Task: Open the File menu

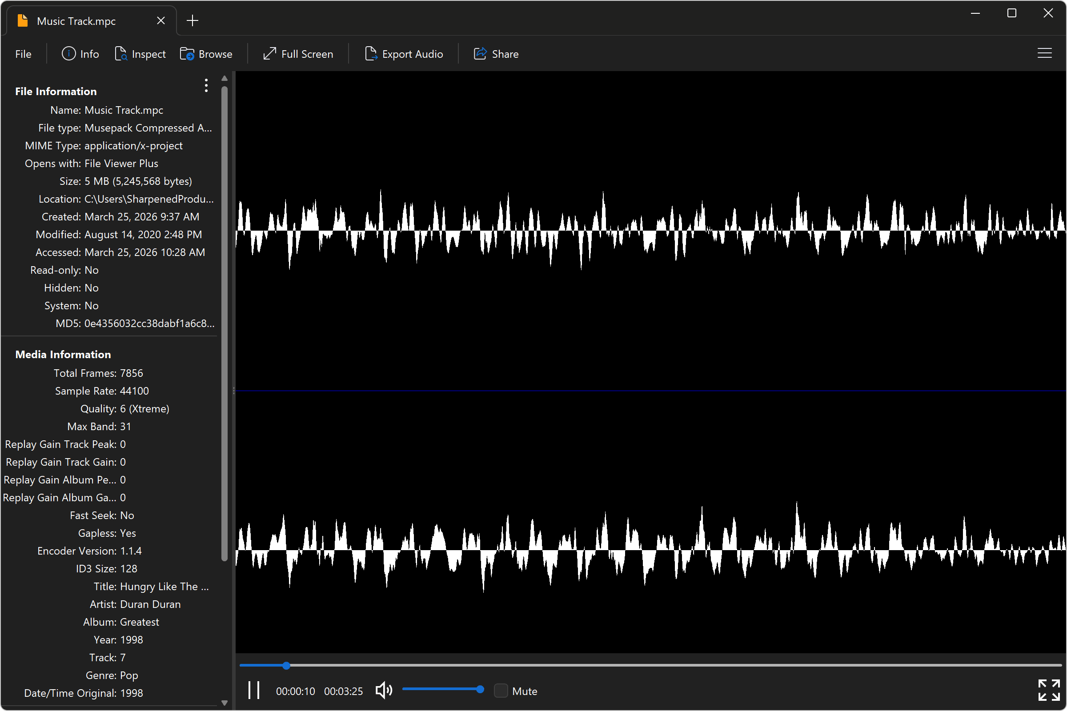Action: pos(23,54)
